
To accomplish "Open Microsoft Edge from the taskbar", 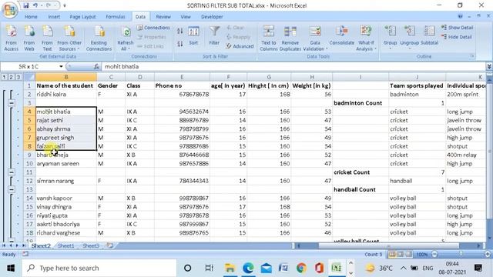I will (x=248, y=268).
